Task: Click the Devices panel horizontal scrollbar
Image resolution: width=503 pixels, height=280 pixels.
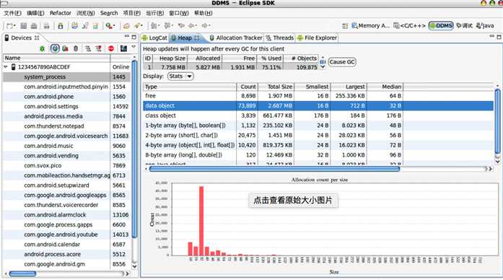Action: pos(22,274)
